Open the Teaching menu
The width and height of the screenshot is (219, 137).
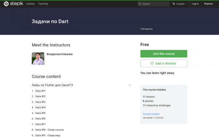pyautogui.click(x=43, y=4)
